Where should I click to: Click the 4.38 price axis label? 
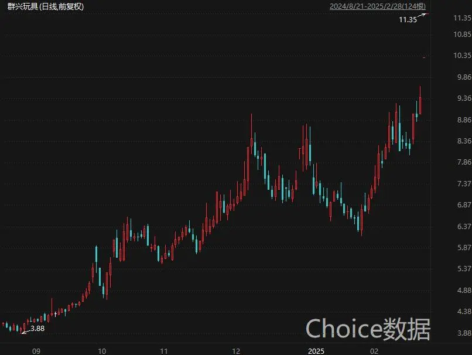pyautogui.click(x=459, y=312)
